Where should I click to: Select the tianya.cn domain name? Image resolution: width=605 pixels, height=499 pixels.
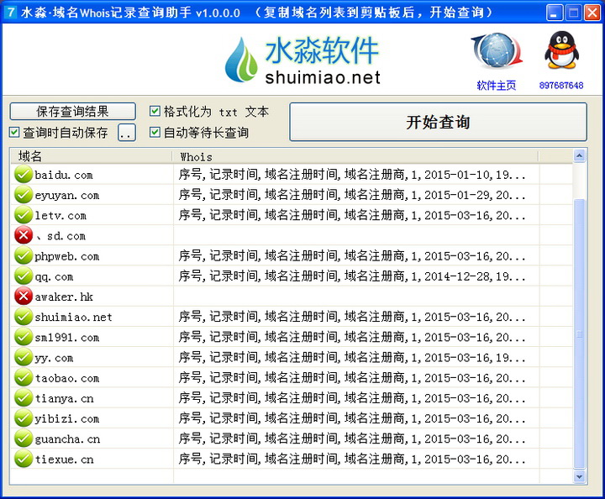click(64, 398)
